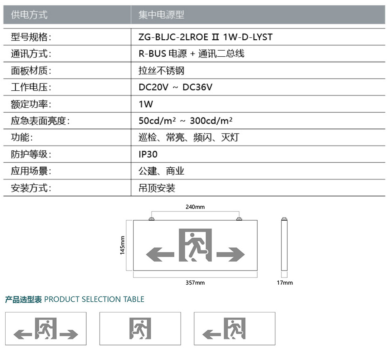Click the 供电方式 table header
The image size is (388, 358).
click(x=29, y=15)
